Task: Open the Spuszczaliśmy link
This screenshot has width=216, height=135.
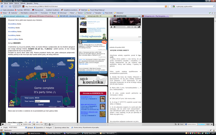Action: [x=13, y=39]
